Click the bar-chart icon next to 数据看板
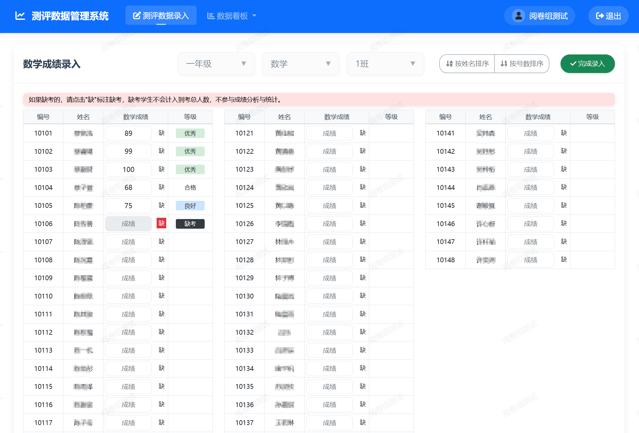This screenshot has height=433, width=639. click(210, 15)
